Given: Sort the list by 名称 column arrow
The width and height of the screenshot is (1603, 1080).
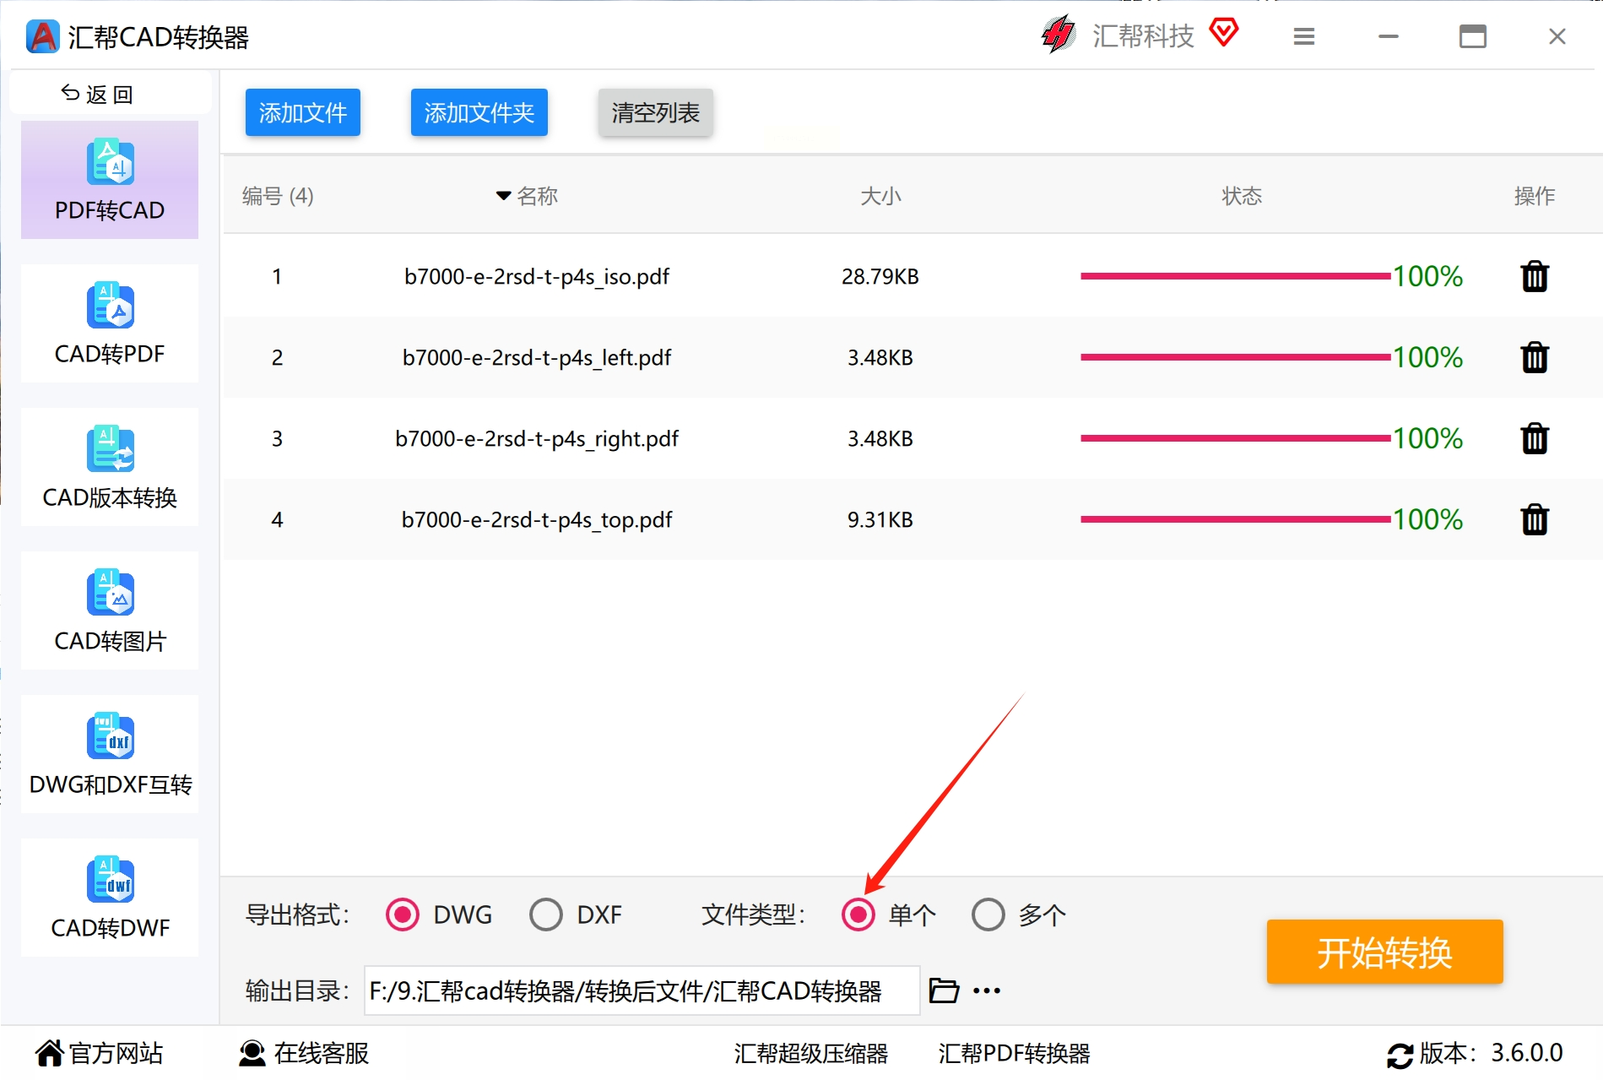Looking at the screenshot, I should pyautogui.click(x=504, y=196).
